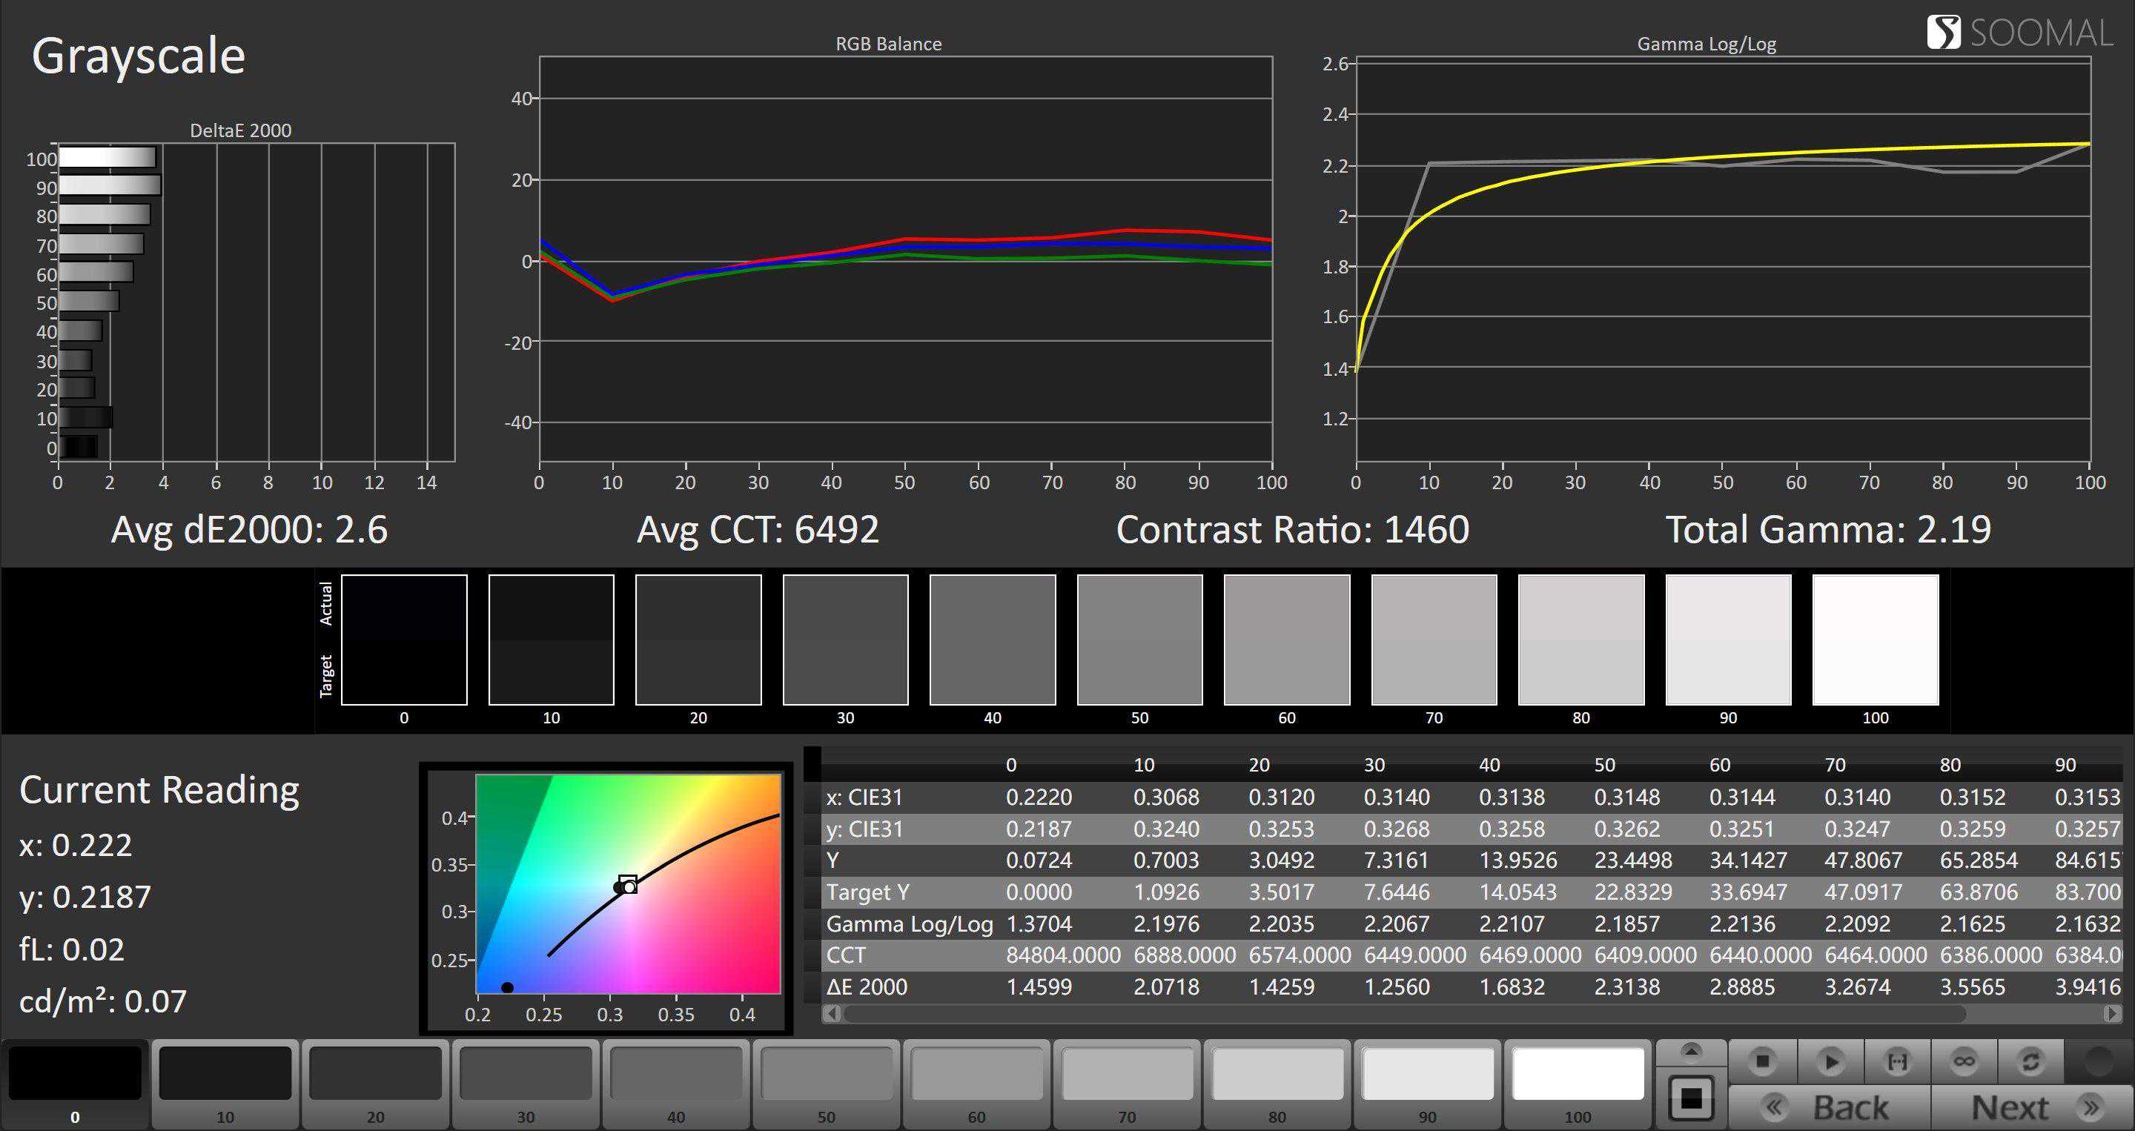Click the large square pattern window icon

tap(1691, 1100)
